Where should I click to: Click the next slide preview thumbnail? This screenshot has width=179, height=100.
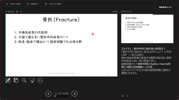pos(147,29)
